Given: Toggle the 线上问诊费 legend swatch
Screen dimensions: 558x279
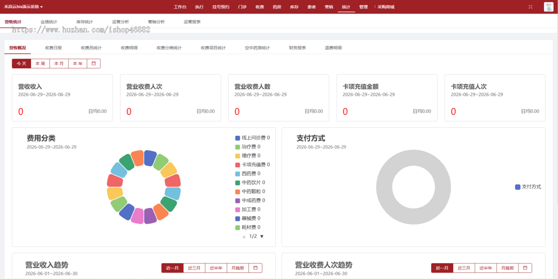Looking at the screenshot, I should pos(238,138).
